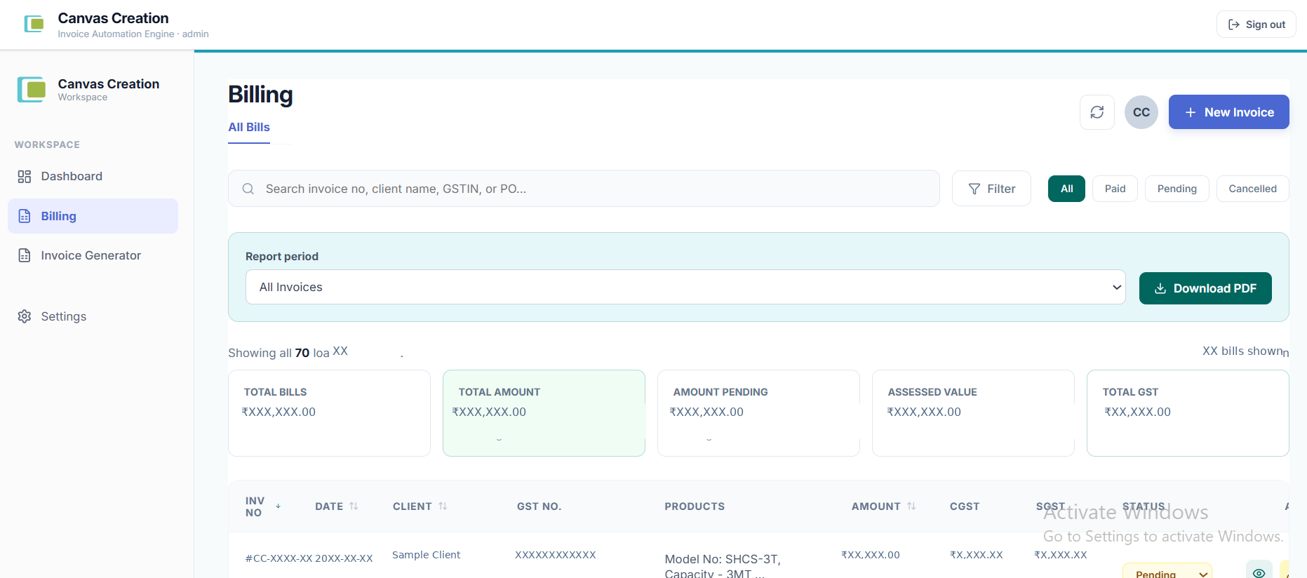The height and width of the screenshot is (578, 1307).
Task: Click the 'XX bills shown' text
Action: (1242, 351)
